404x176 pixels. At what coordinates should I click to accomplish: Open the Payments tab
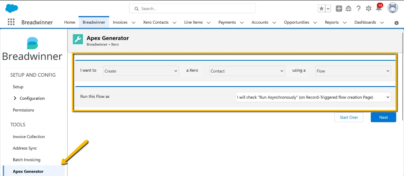pos(227,22)
